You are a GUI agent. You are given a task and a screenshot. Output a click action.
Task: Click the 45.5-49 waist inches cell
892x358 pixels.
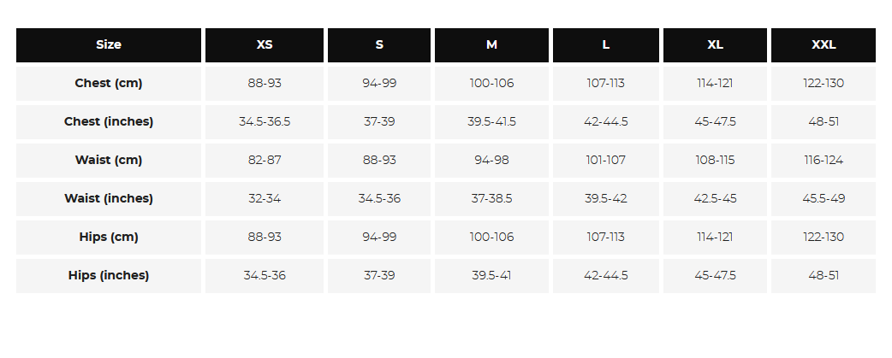824,199
